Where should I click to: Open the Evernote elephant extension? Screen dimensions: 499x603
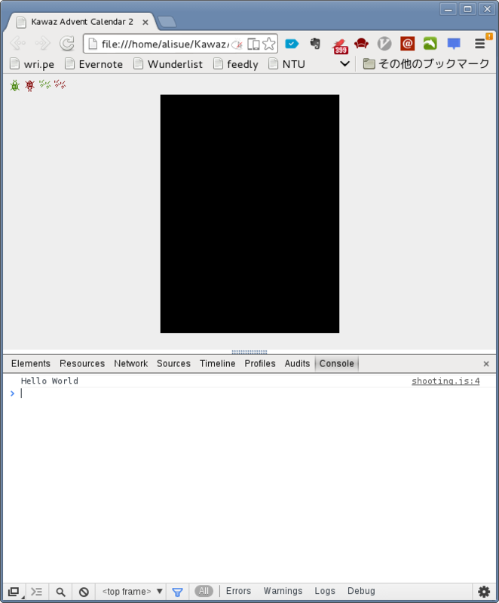[315, 44]
